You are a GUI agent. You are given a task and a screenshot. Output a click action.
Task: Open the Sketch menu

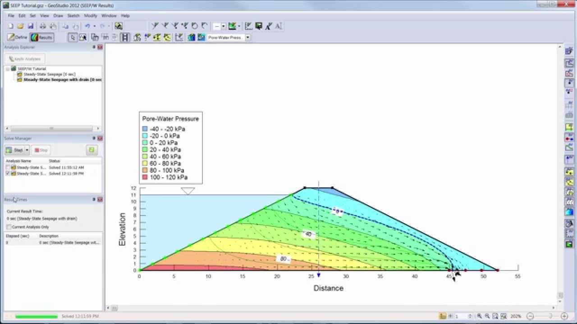(x=73, y=16)
